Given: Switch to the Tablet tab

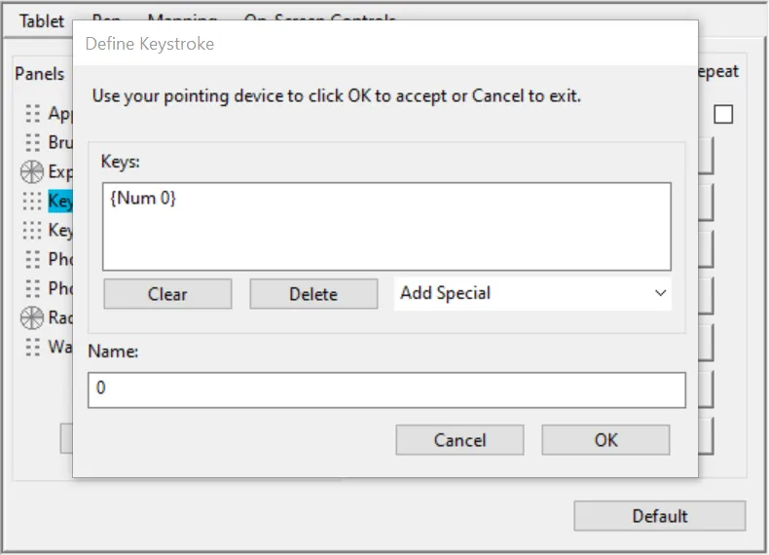Looking at the screenshot, I should click(x=42, y=20).
